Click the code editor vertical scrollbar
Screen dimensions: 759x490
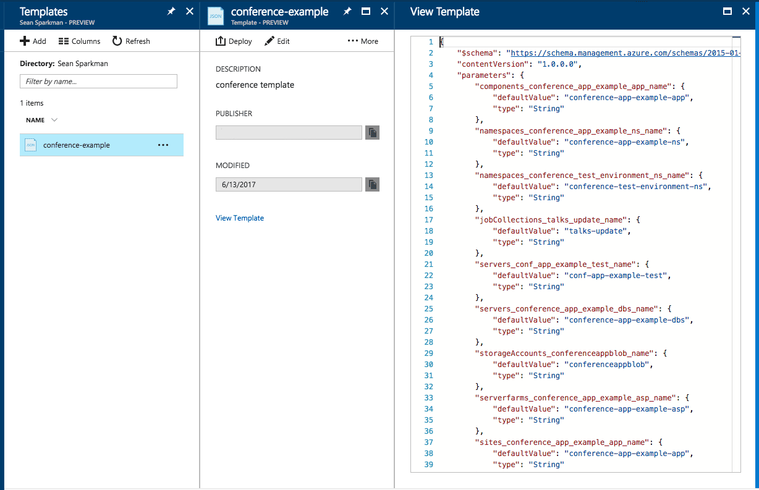(x=736, y=247)
